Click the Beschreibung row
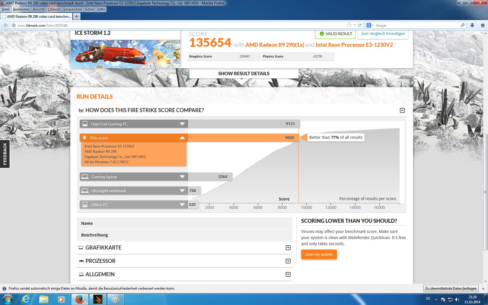Viewport: 488px width, 305px height. tap(184, 235)
